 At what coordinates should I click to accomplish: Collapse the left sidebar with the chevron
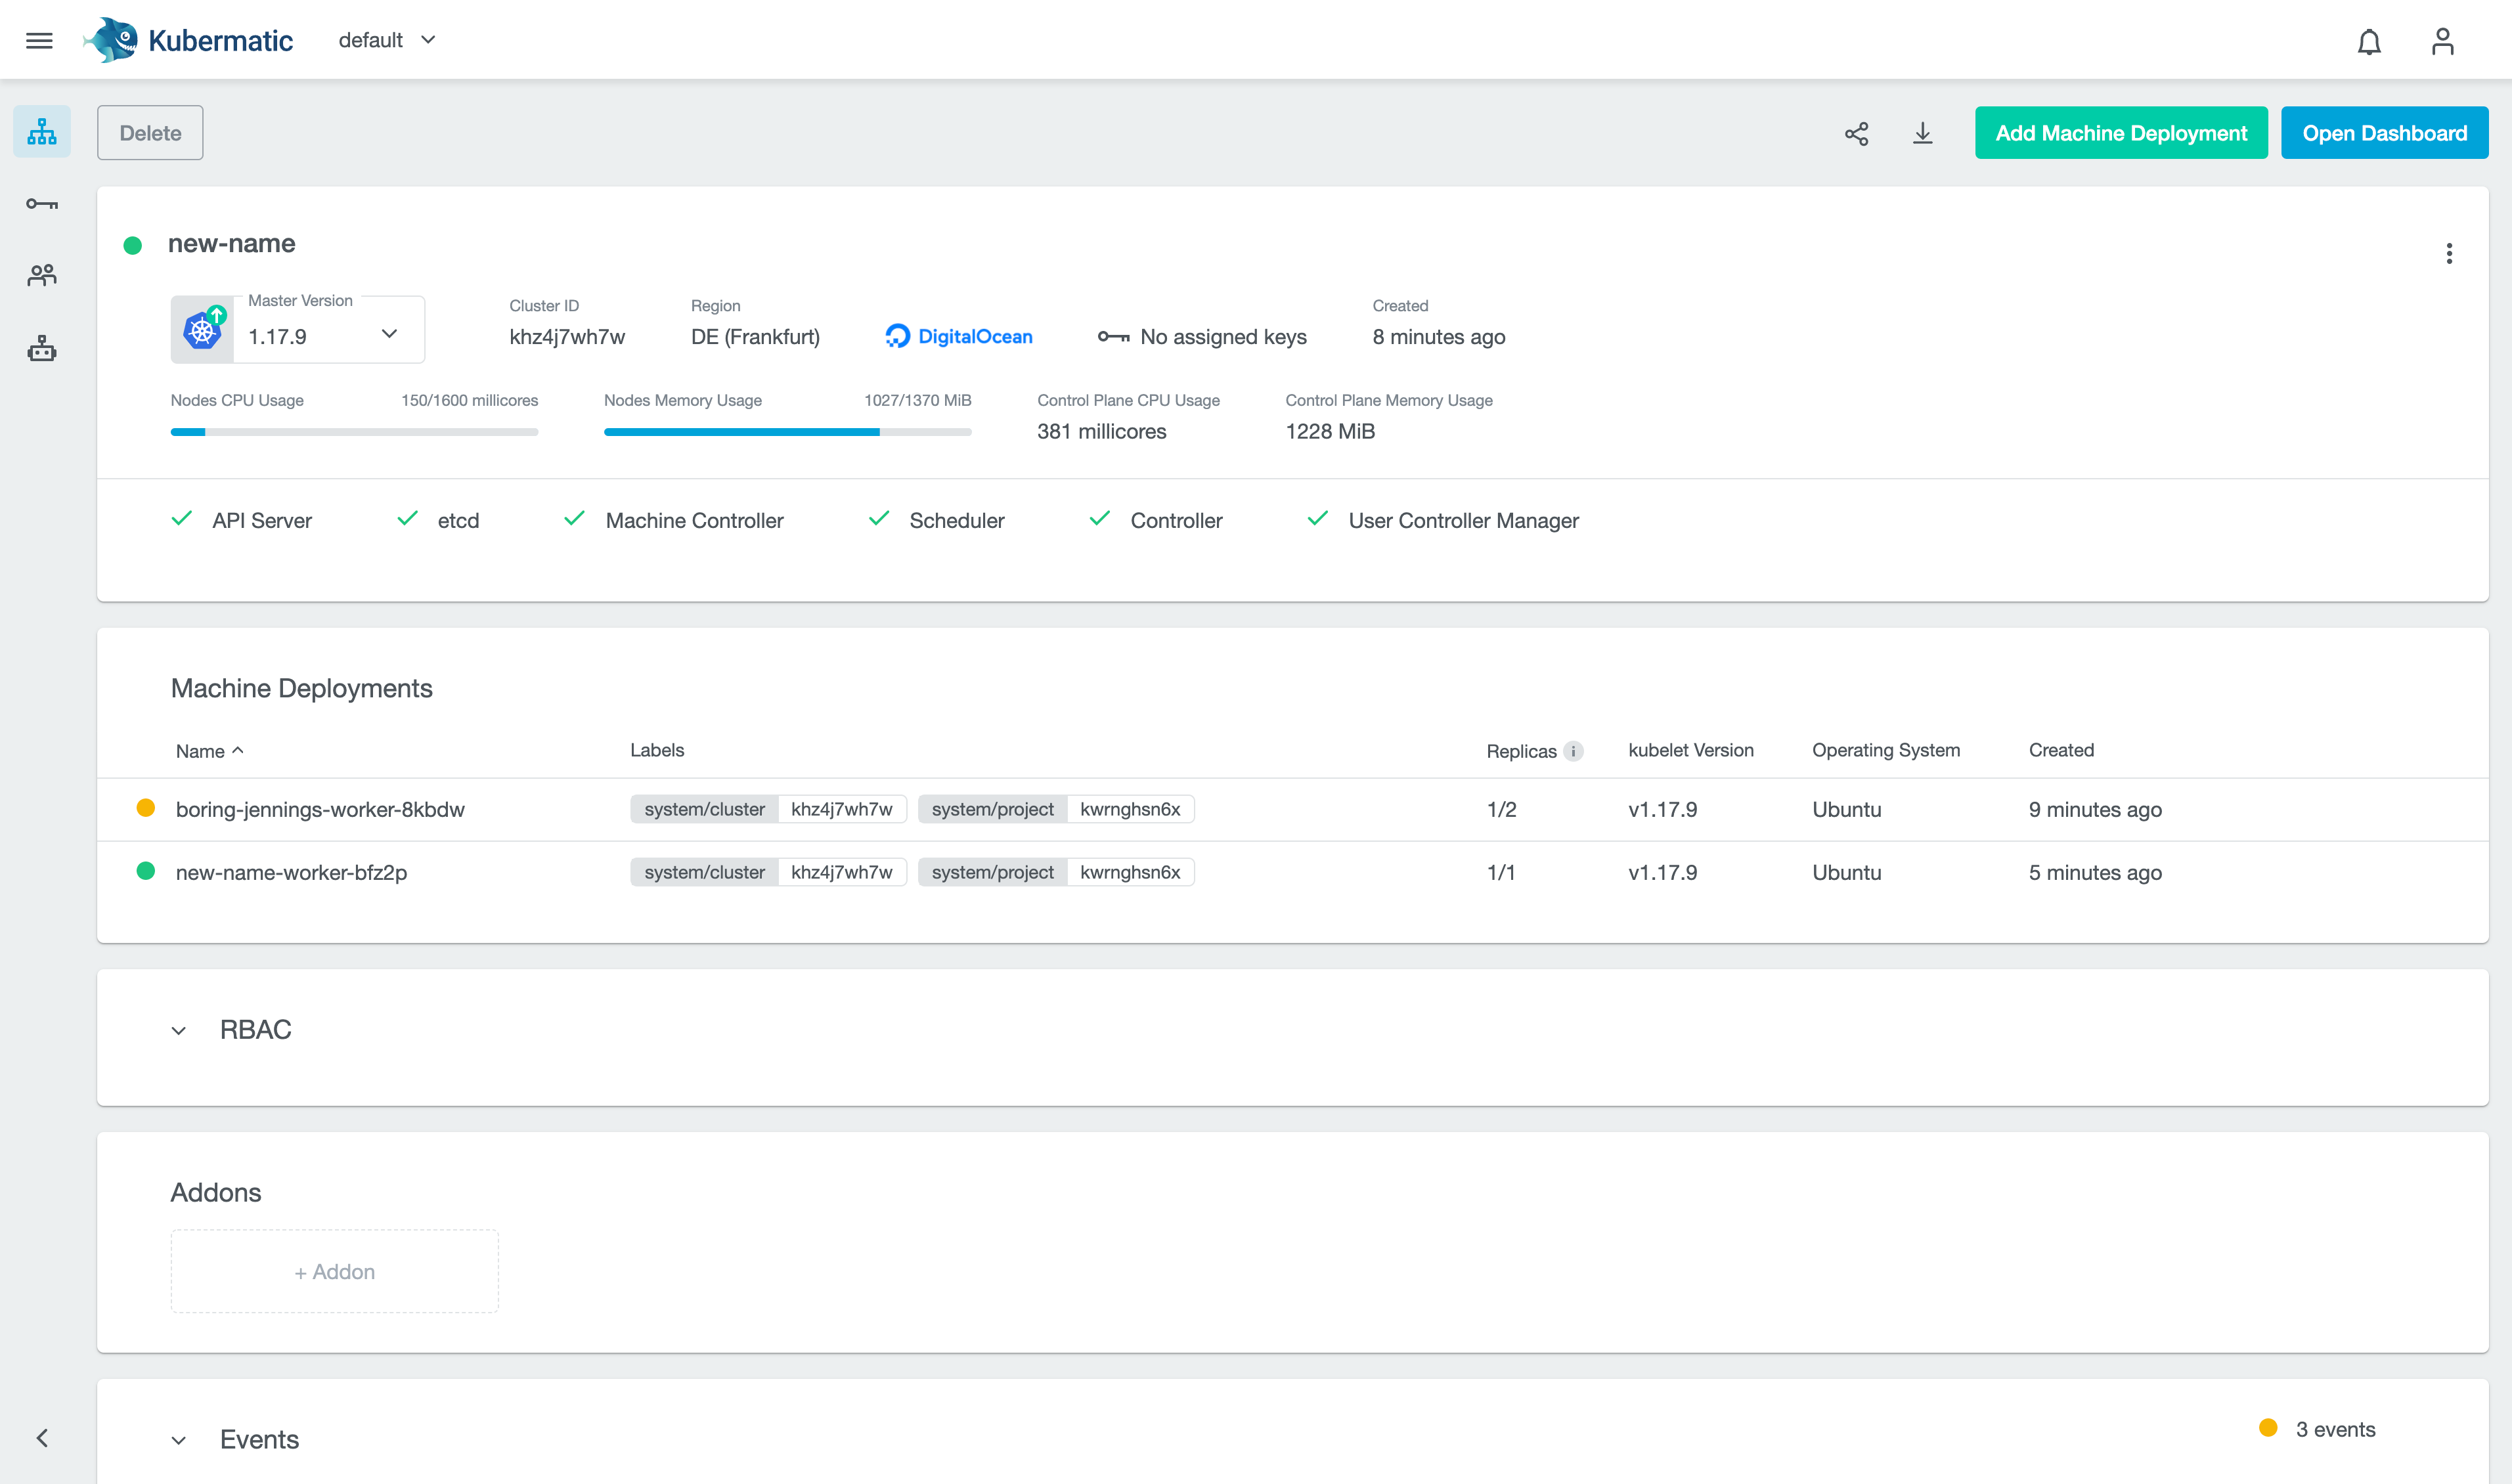point(43,1437)
